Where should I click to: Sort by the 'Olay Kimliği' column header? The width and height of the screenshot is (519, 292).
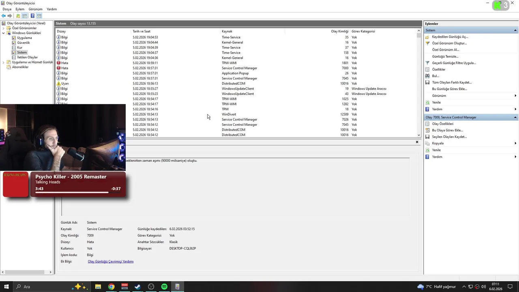point(317,31)
